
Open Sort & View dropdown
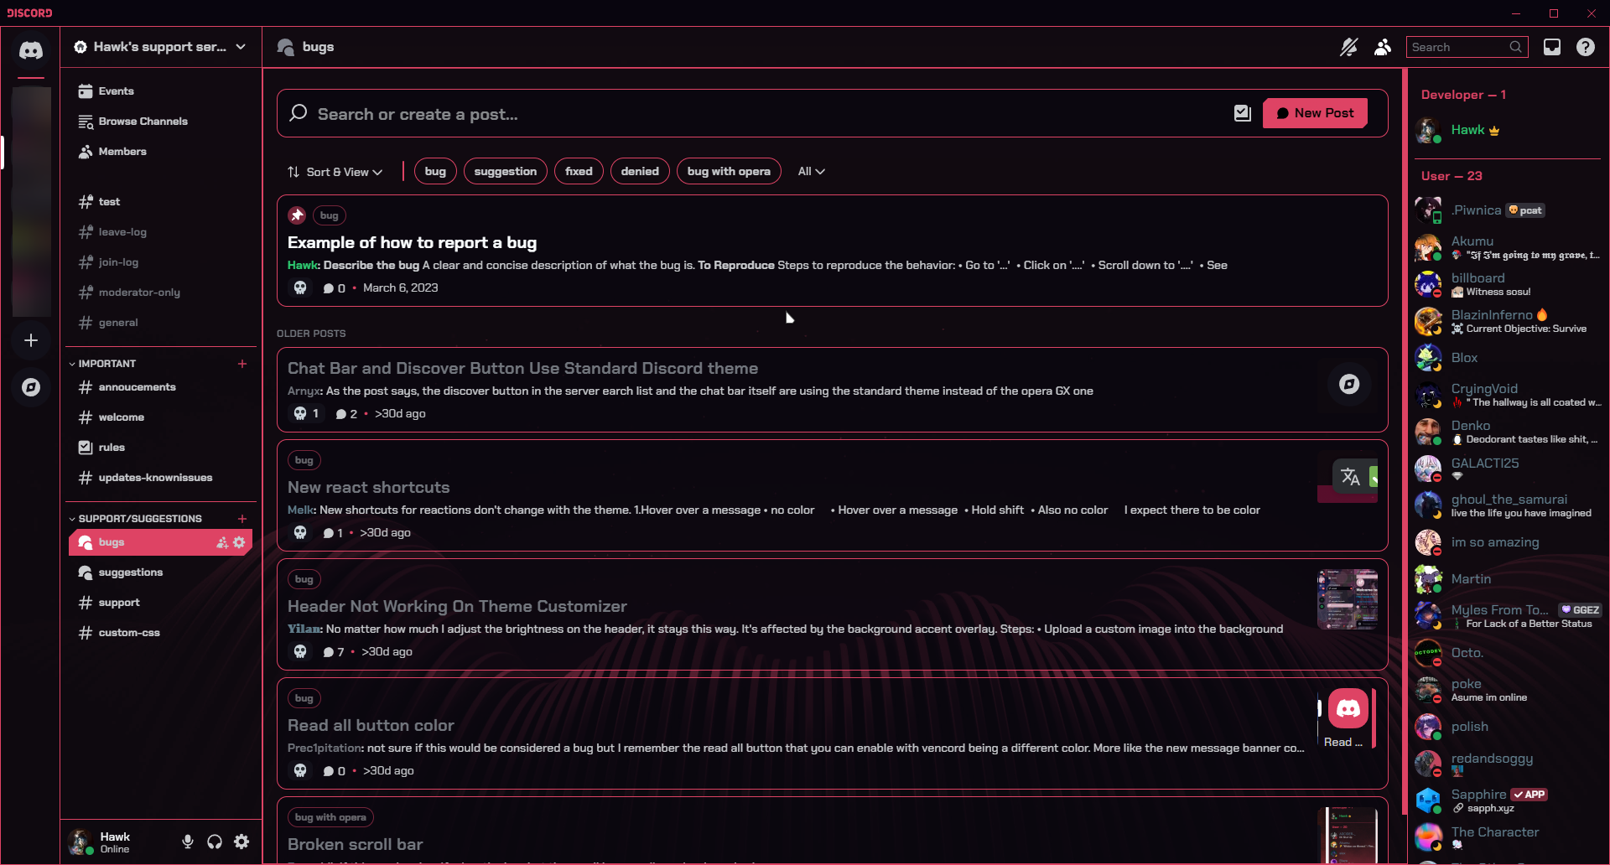click(x=335, y=172)
